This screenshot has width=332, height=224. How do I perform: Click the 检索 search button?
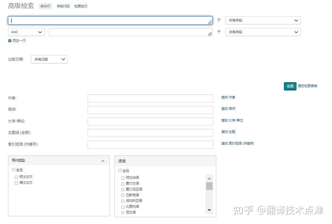(290, 86)
